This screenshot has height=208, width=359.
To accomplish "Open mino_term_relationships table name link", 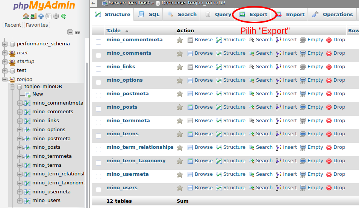I will 140,147.
